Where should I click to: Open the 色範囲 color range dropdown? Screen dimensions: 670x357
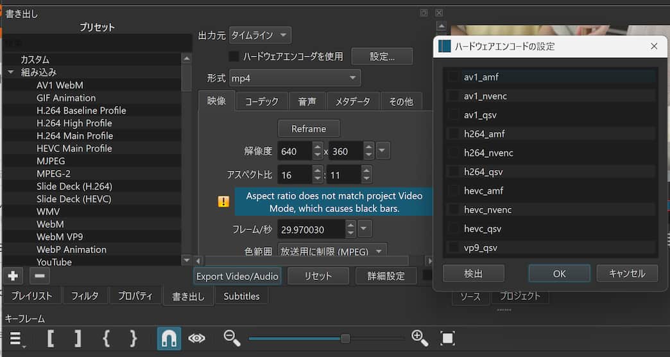[x=332, y=251]
